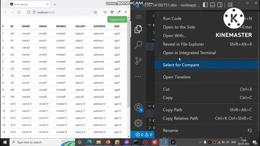Click the cell 'id14'
The image size is (260, 146).
coord(13,132)
